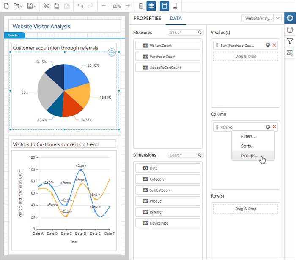
Task: Click the Paste clipboard icon
Action: click(x=67, y=6)
